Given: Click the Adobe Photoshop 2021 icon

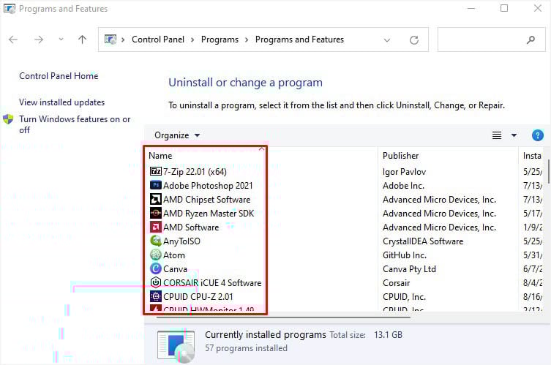Looking at the screenshot, I should pos(156,185).
